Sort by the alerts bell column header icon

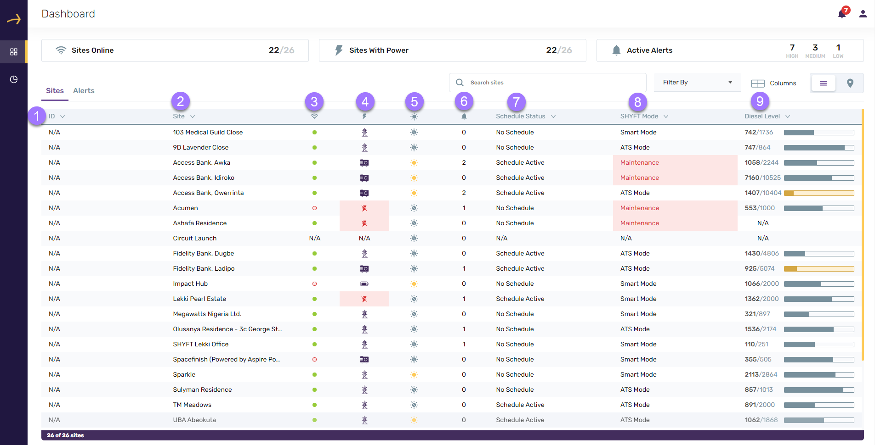point(464,117)
